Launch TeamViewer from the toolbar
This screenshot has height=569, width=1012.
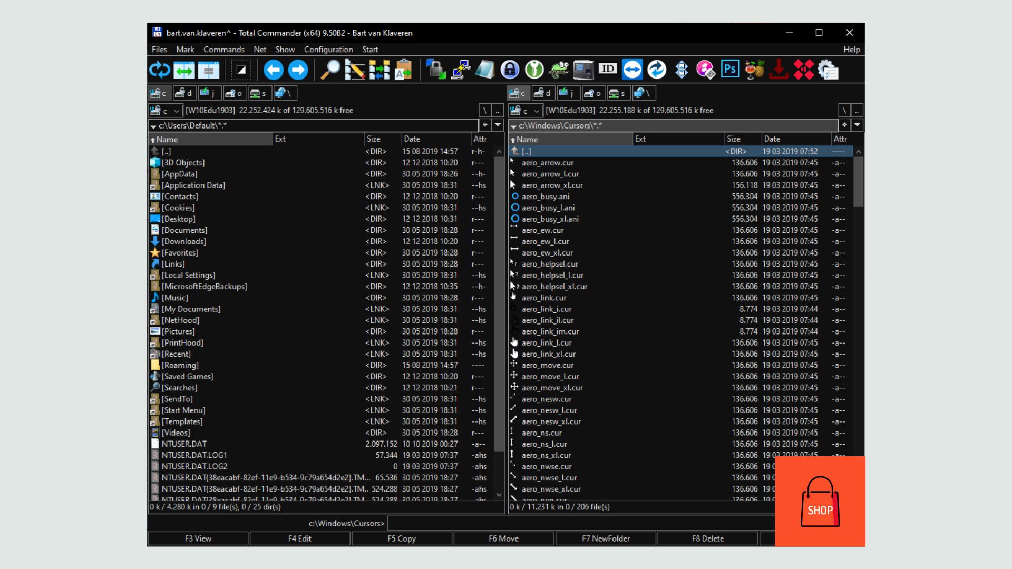(632, 70)
